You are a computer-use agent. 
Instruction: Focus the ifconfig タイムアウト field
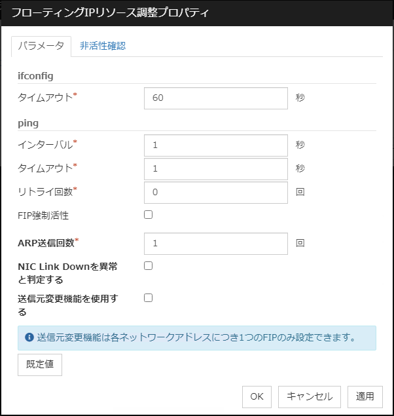pos(215,98)
